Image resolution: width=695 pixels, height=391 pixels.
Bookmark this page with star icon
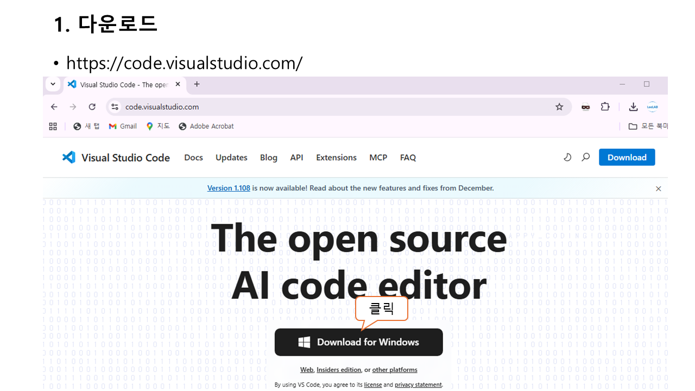point(559,107)
